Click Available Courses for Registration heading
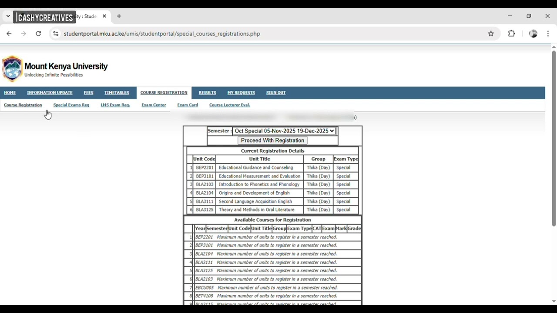The width and height of the screenshot is (557, 313). click(272, 220)
